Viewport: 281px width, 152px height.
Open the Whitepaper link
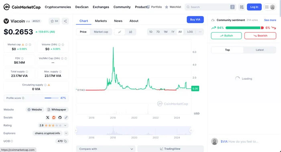click(57, 109)
